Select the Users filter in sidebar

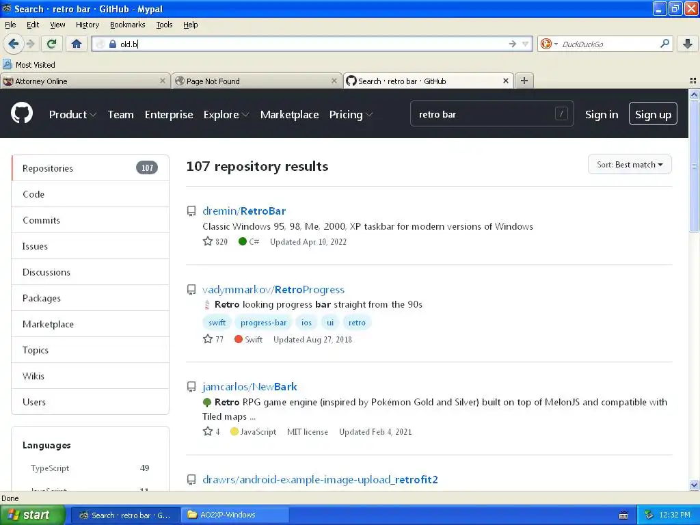[90, 402]
